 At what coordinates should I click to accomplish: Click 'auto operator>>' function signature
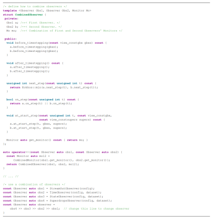tap(63, 152)
